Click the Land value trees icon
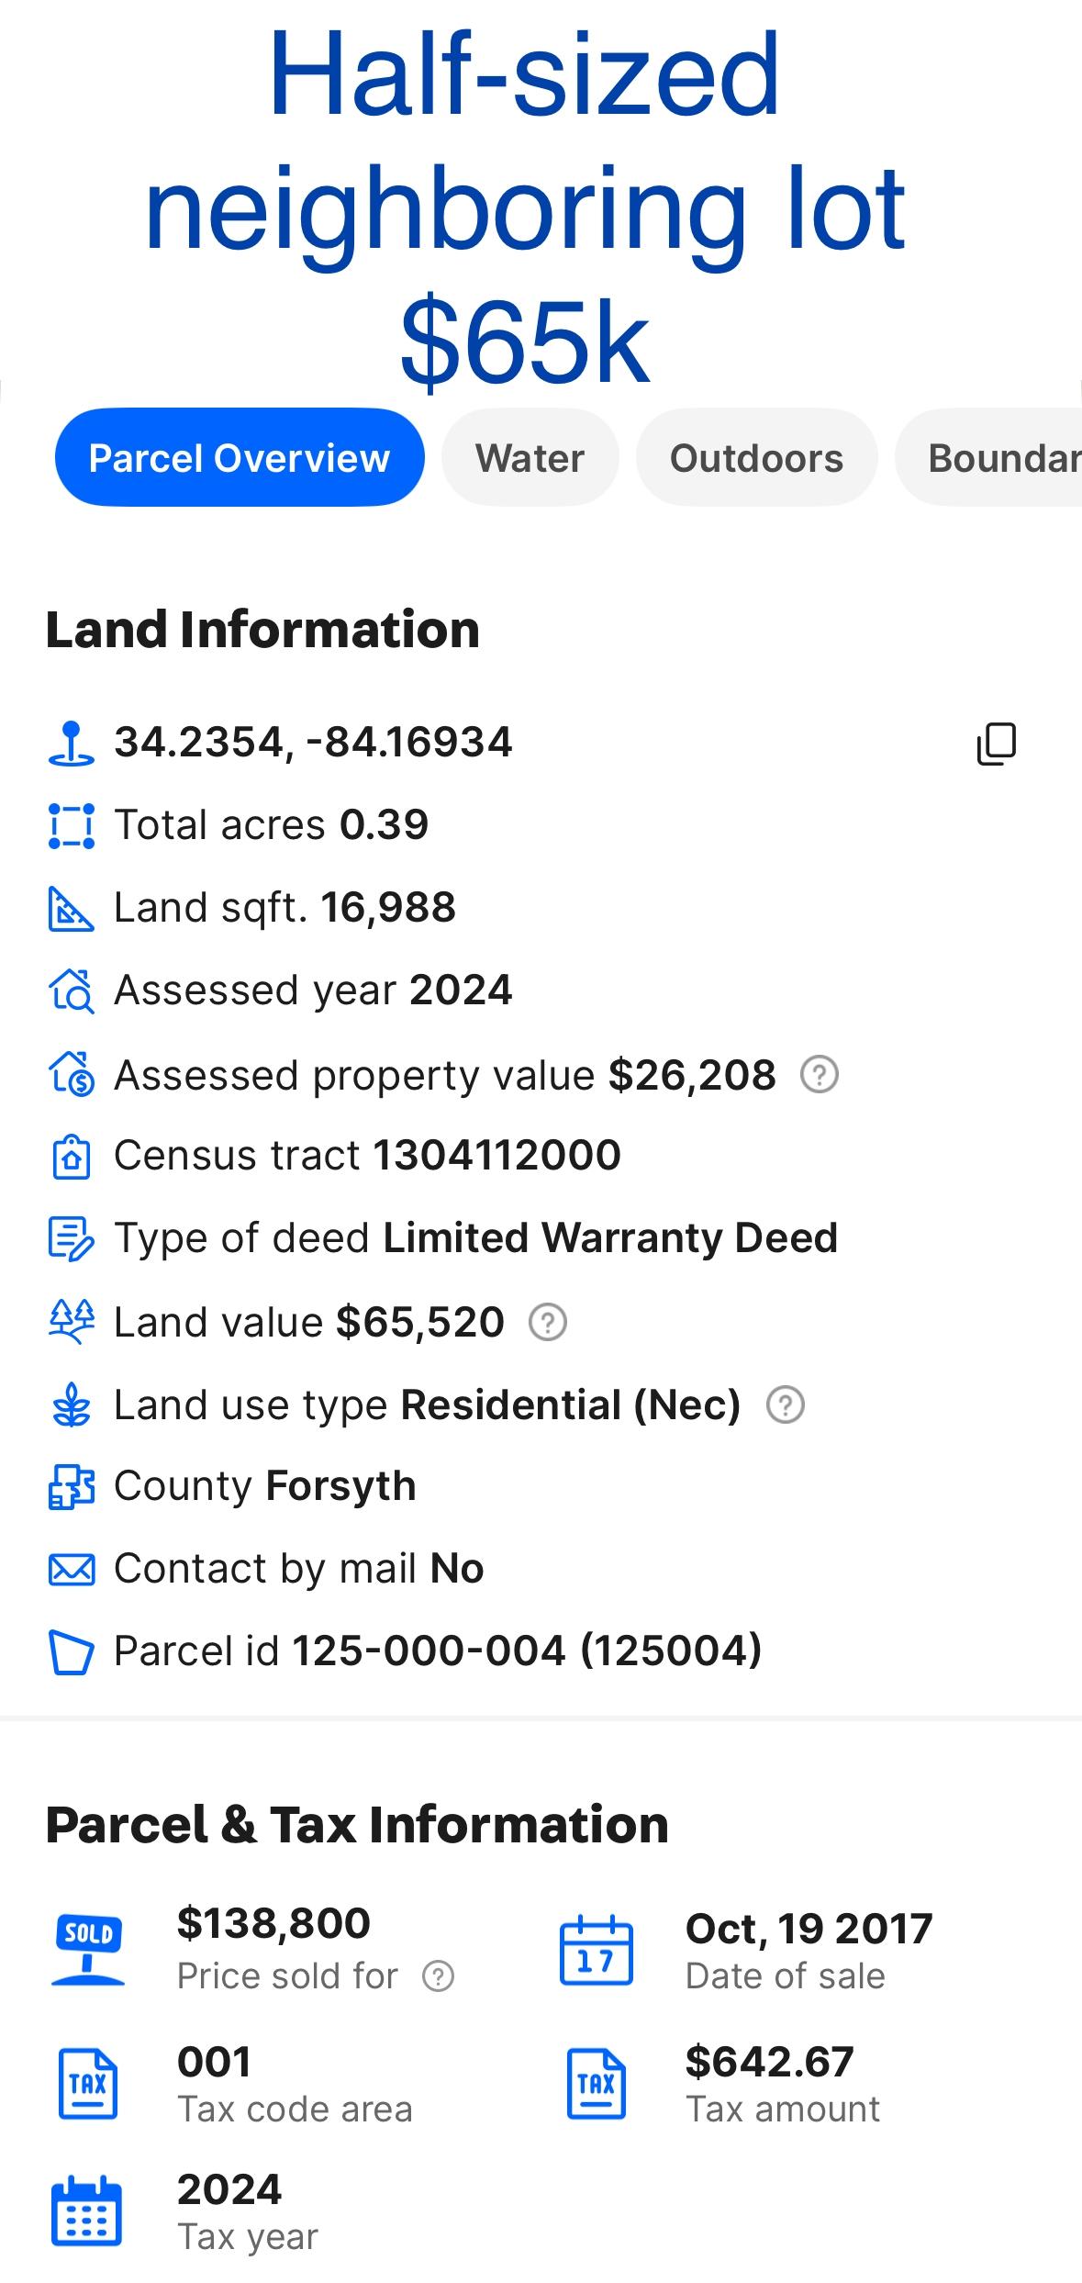Screen dimensions: 1082x2283 (x=71, y=1322)
